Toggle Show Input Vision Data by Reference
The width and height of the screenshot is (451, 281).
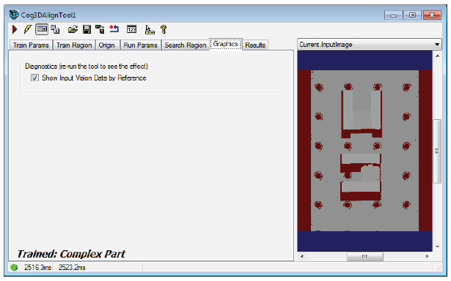[x=34, y=78]
